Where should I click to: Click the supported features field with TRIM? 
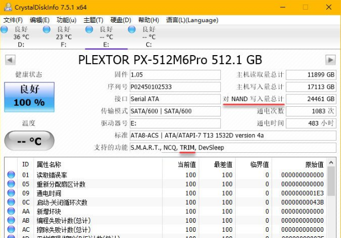tap(233, 148)
